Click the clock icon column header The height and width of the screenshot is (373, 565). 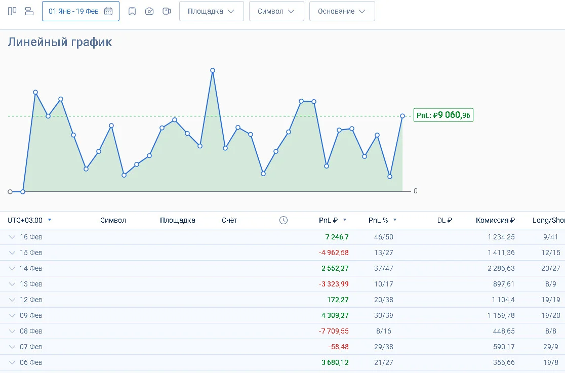tap(284, 220)
